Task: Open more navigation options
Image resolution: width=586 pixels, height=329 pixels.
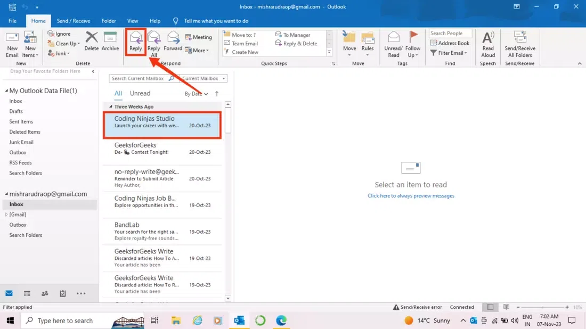Action: coord(81,293)
